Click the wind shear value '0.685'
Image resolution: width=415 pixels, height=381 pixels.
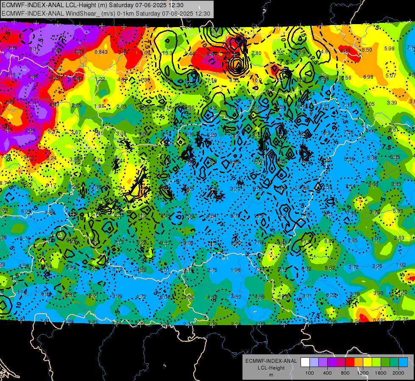pos(379,320)
